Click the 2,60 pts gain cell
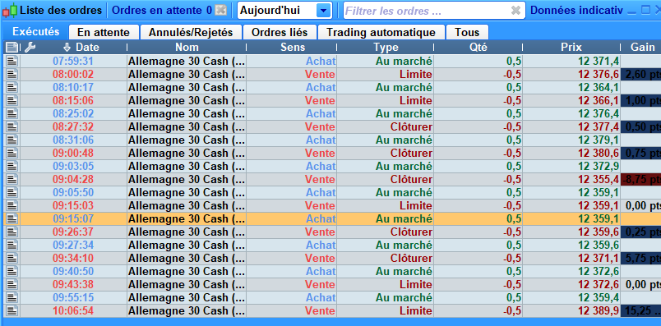 click(641, 75)
